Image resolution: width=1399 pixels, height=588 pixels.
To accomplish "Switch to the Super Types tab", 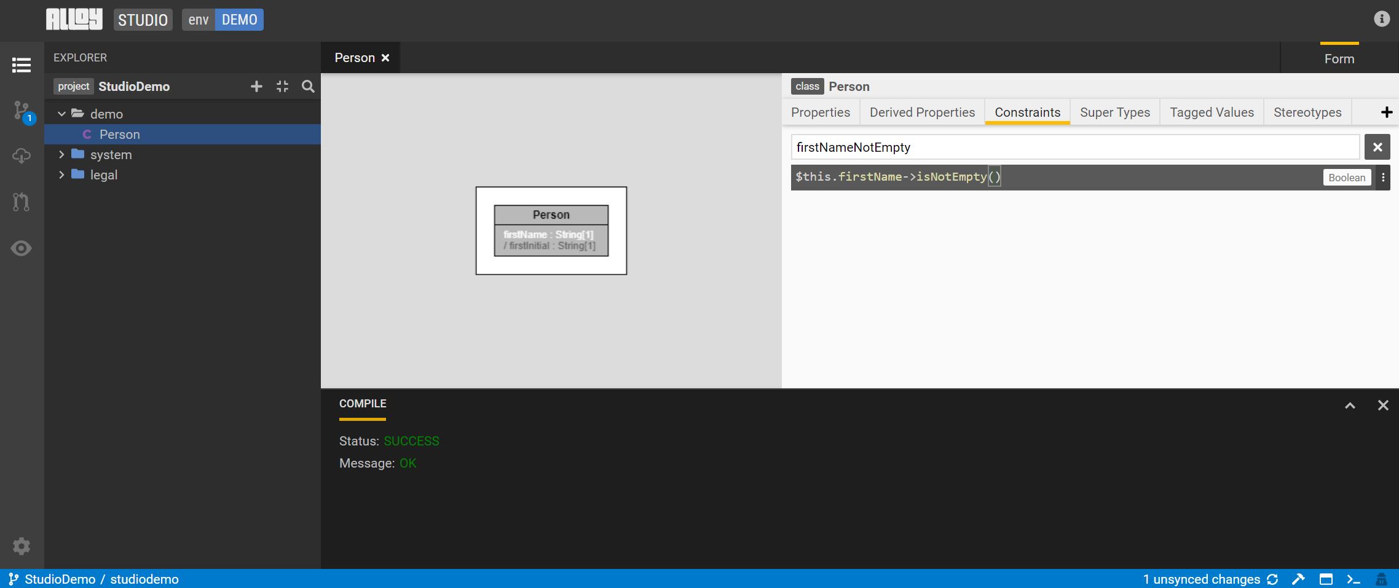I will coord(1115,112).
